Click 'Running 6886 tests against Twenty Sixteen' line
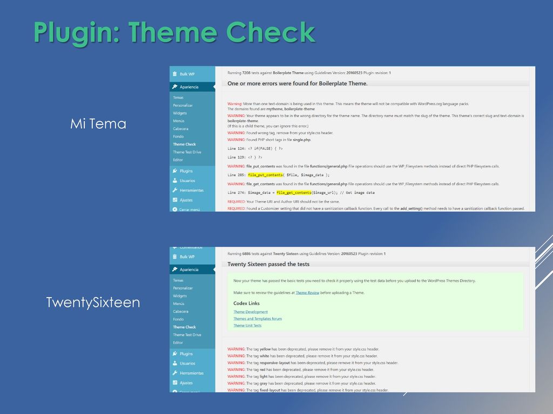553x414 pixels. pos(307,253)
